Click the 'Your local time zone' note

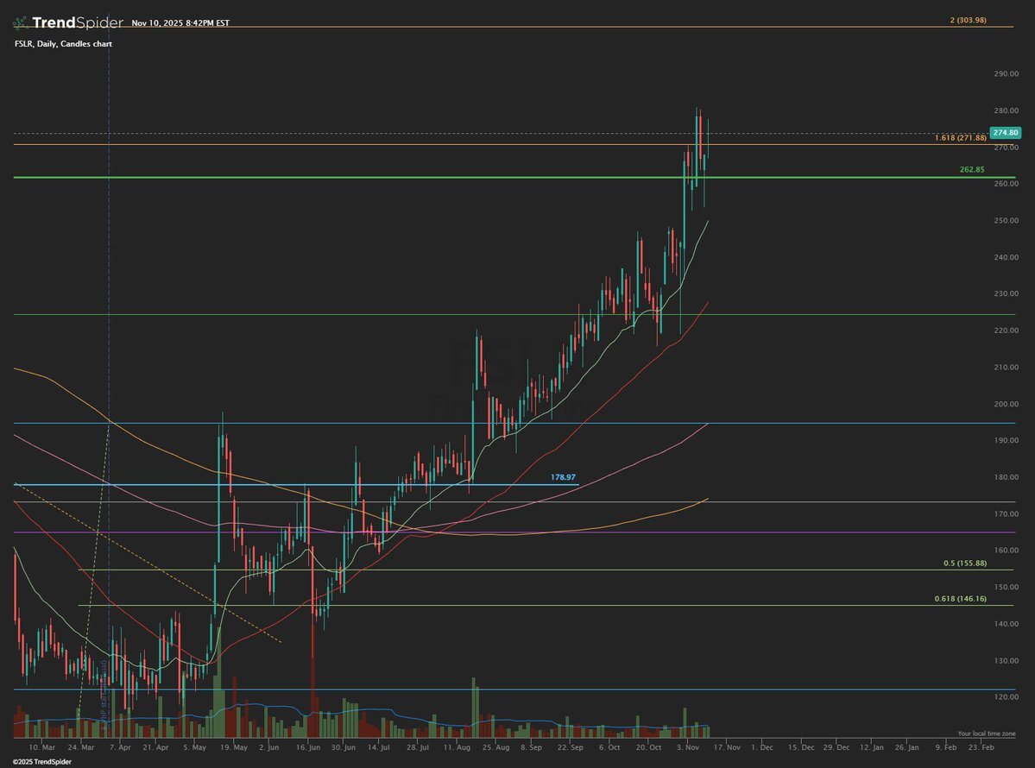pos(987,733)
